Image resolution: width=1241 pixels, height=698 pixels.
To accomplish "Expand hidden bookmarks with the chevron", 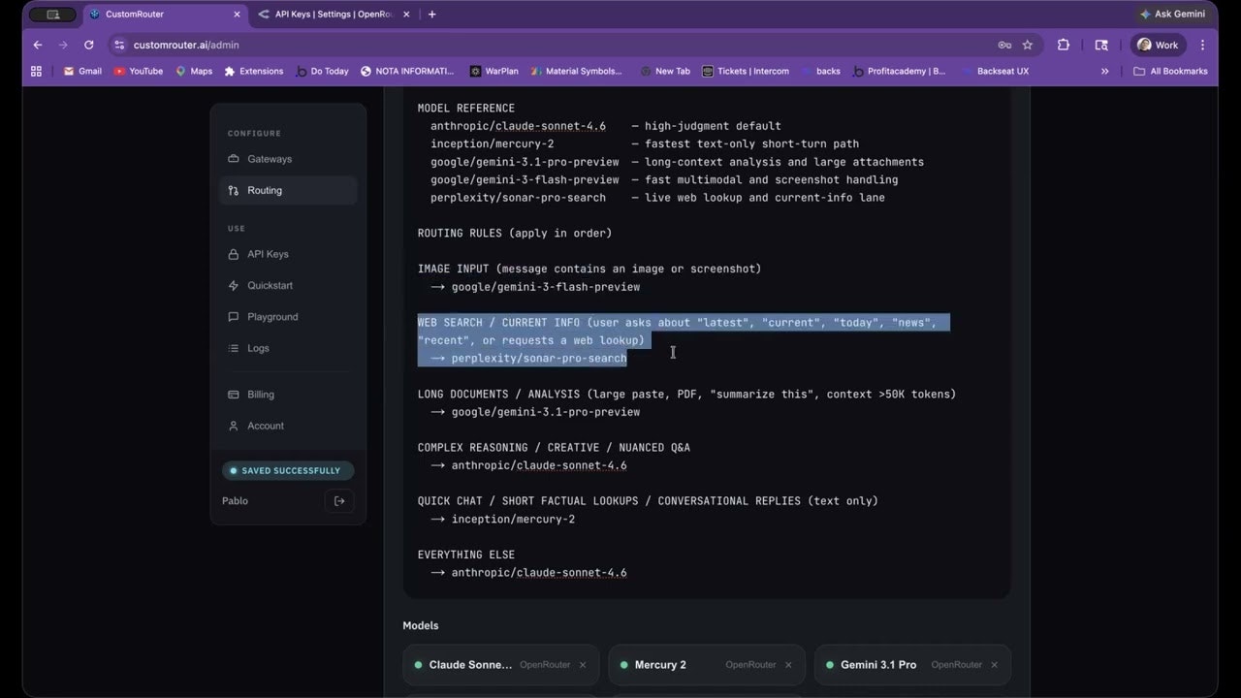I will tap(1105, 71).
